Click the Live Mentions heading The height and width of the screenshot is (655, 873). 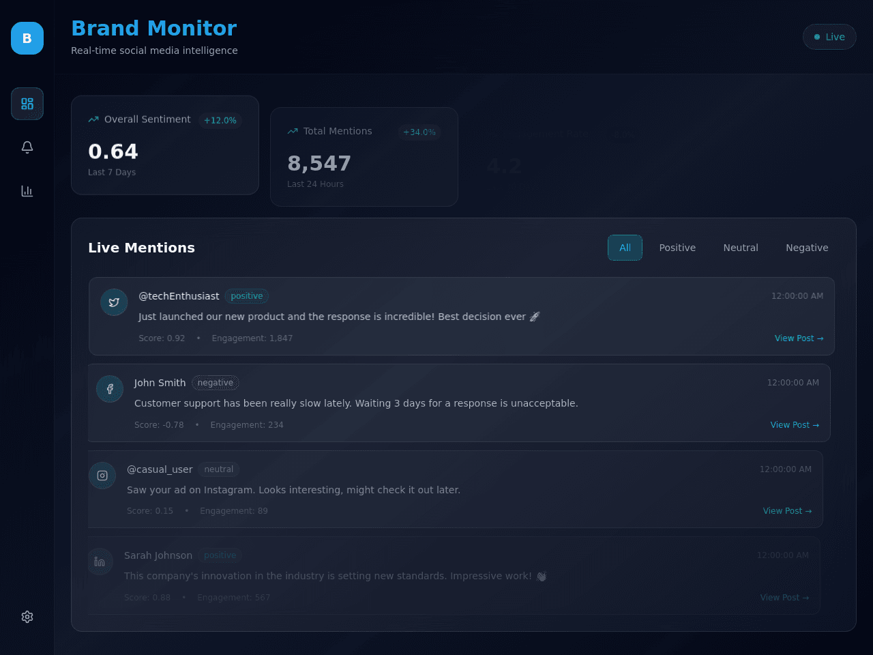click(x=141, y=248)
